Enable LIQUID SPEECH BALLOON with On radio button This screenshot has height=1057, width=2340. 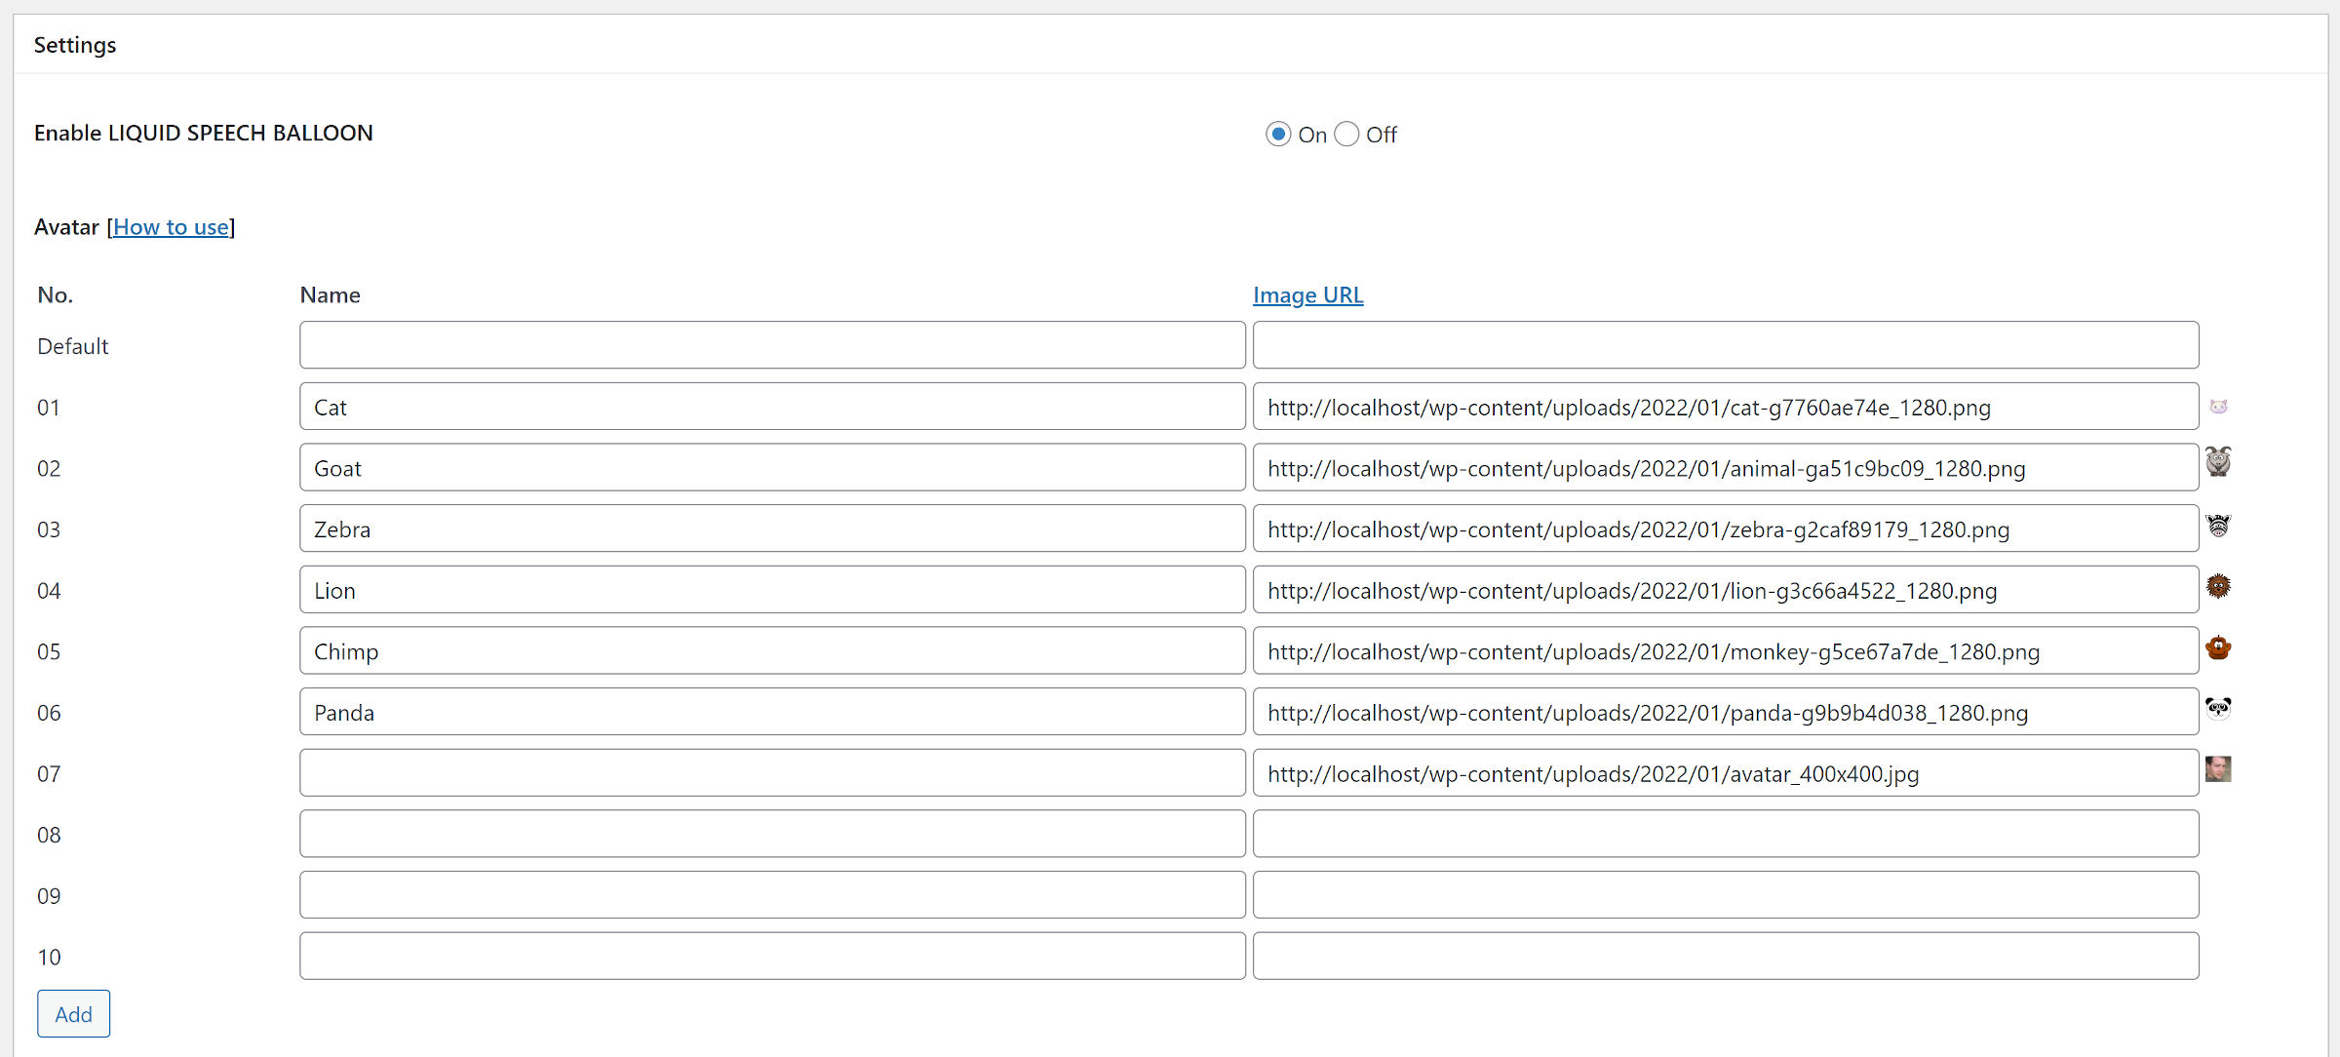point(1277,134)
